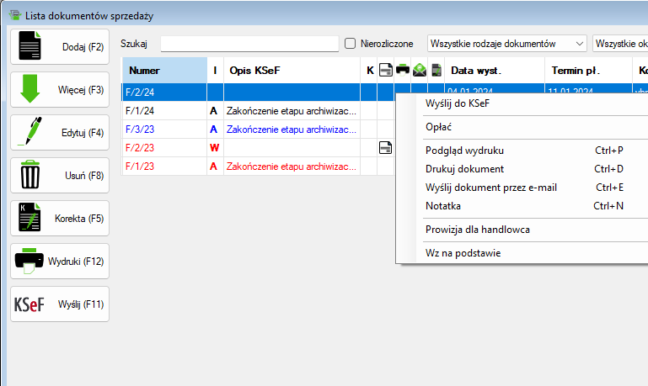Click Prowizja dla handlowca menu item
648x386 pixels.
(478, 230)
